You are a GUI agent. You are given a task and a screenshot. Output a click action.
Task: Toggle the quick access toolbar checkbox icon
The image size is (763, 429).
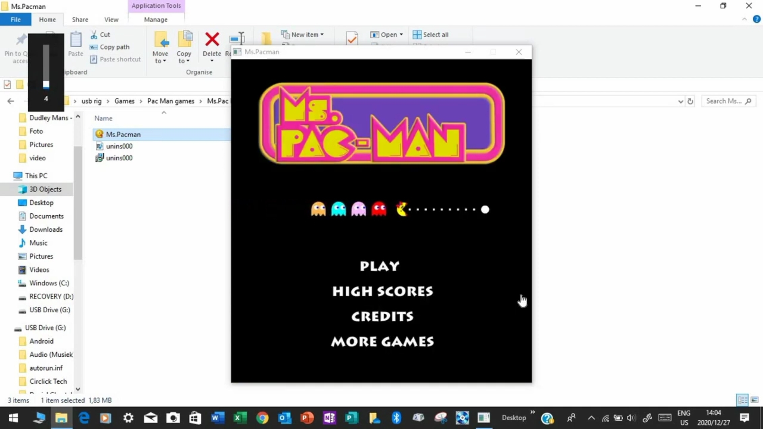7,84
